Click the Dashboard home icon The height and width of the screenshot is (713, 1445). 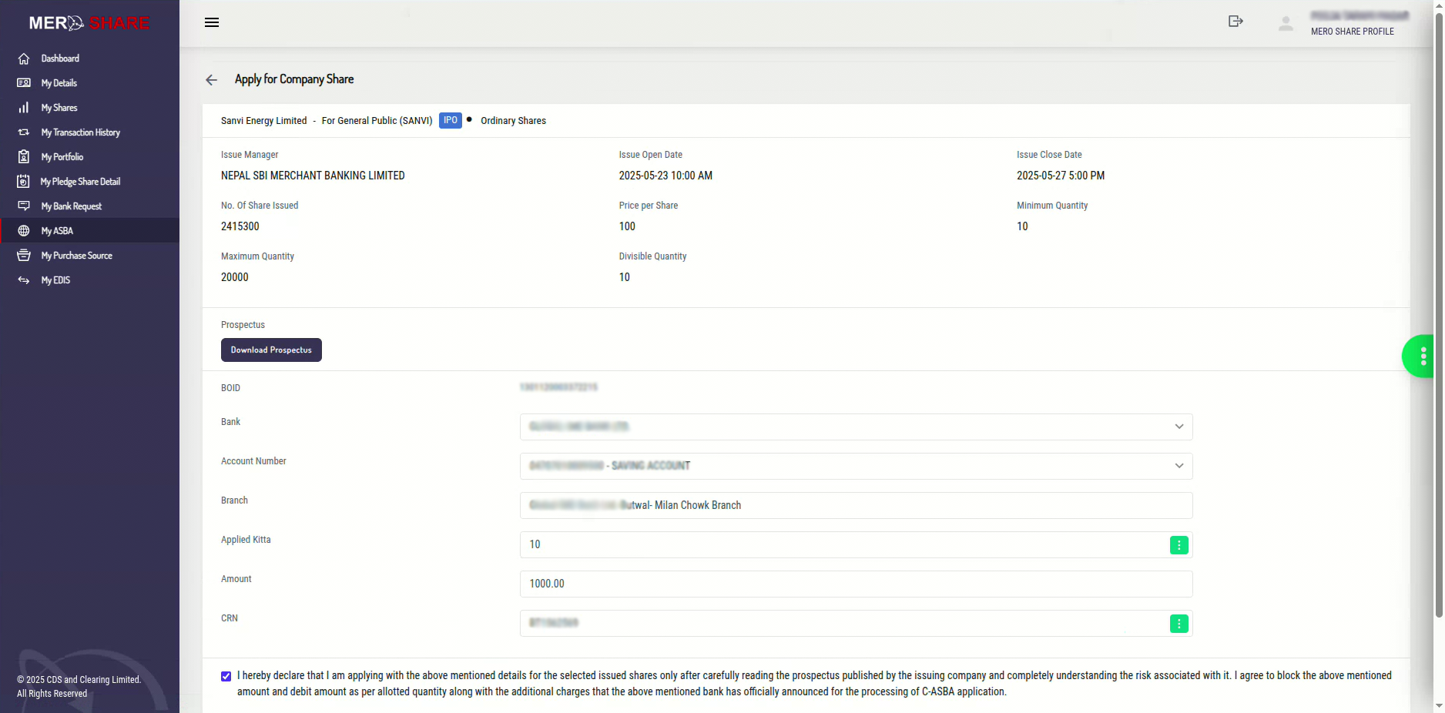(x=24, y=59)
